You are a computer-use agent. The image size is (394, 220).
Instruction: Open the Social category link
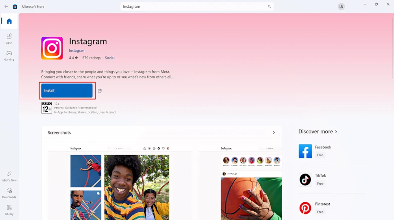click(110, 58)
